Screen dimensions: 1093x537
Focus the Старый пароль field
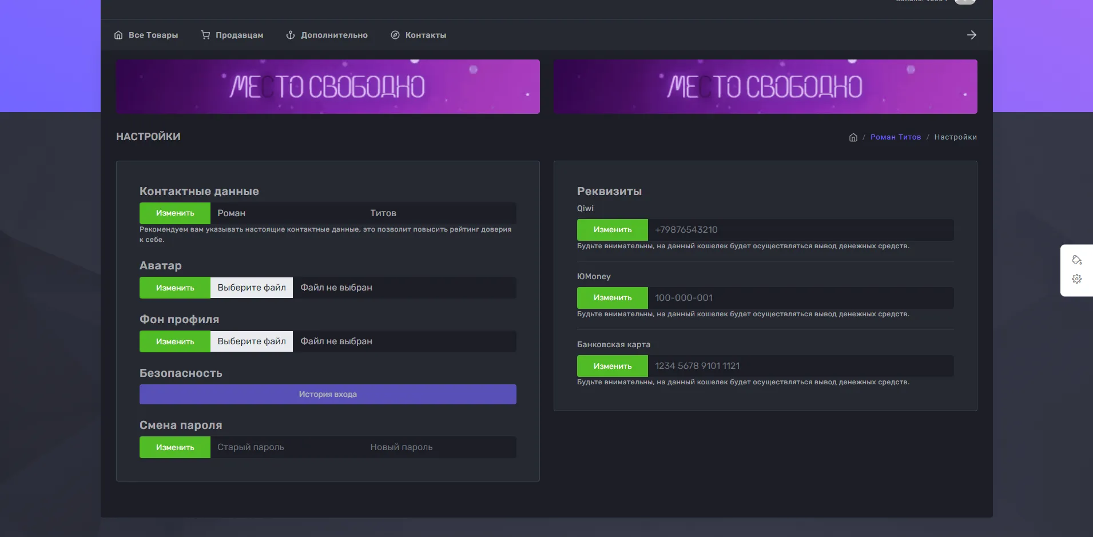(x=286, y=447)
